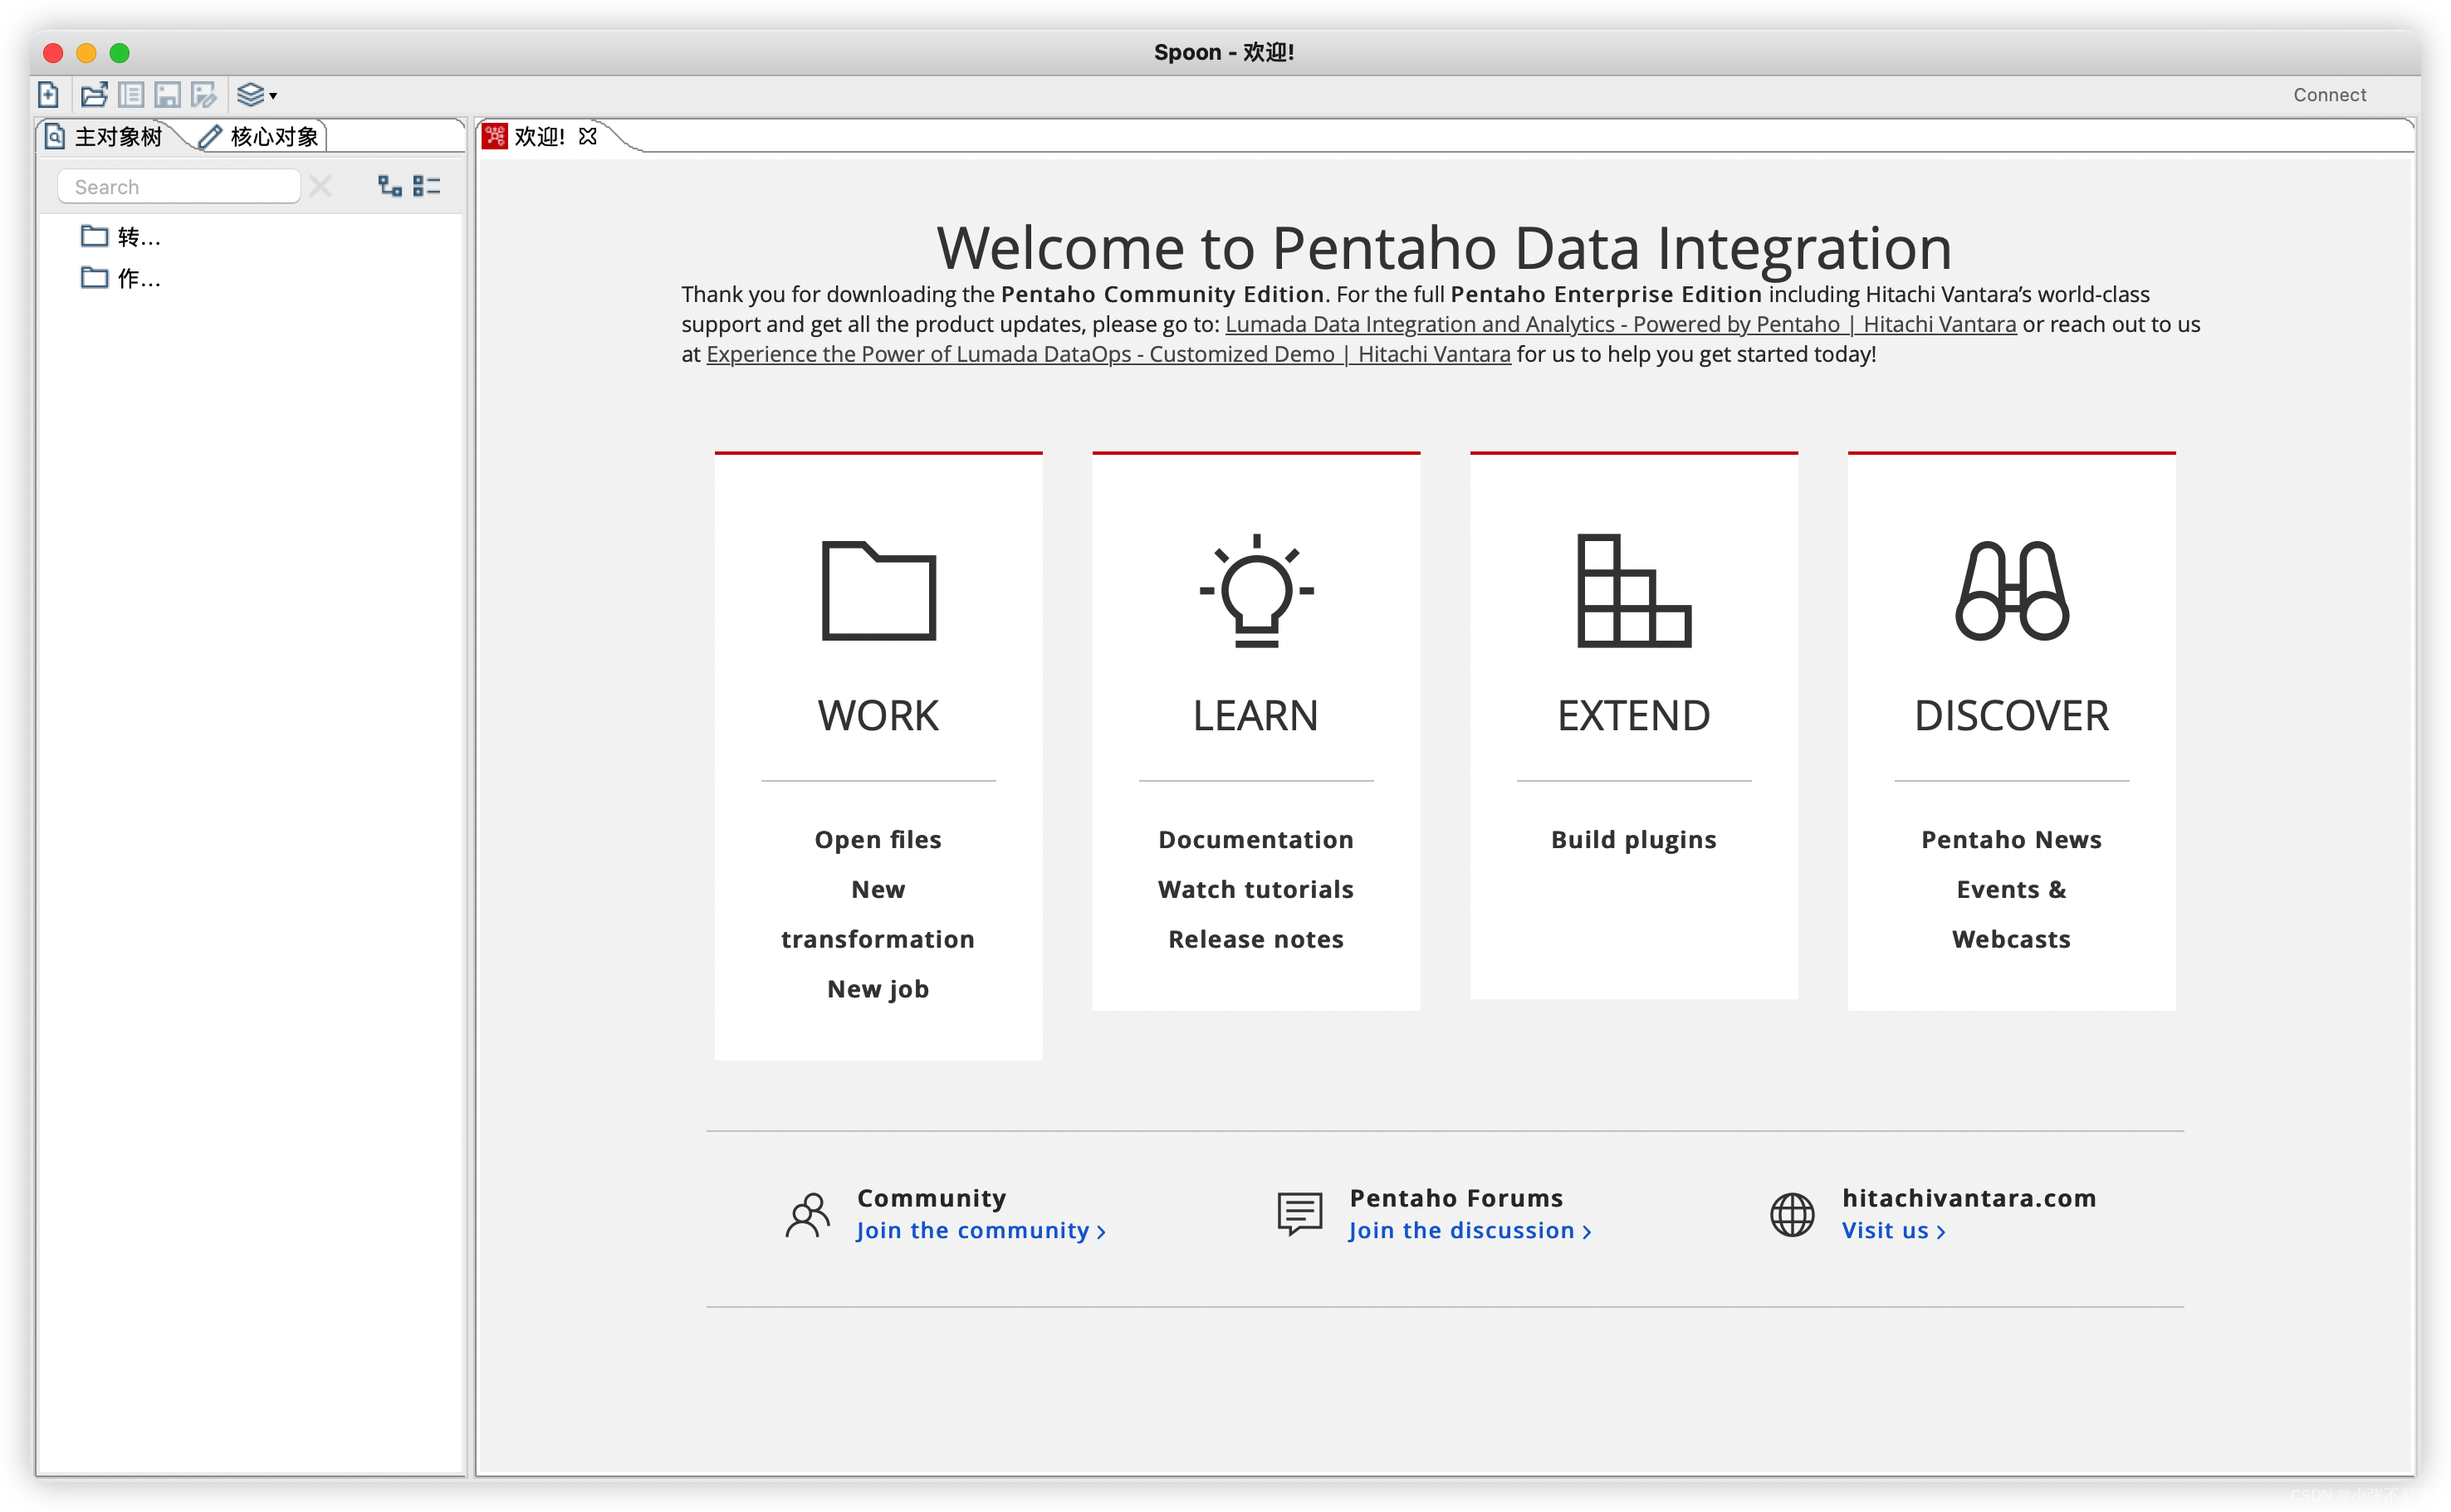
Task: Open the WORK New transformation link
Action: (877, 914)
